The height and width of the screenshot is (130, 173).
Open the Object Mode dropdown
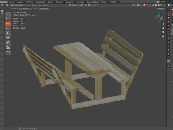pos(18,5)
